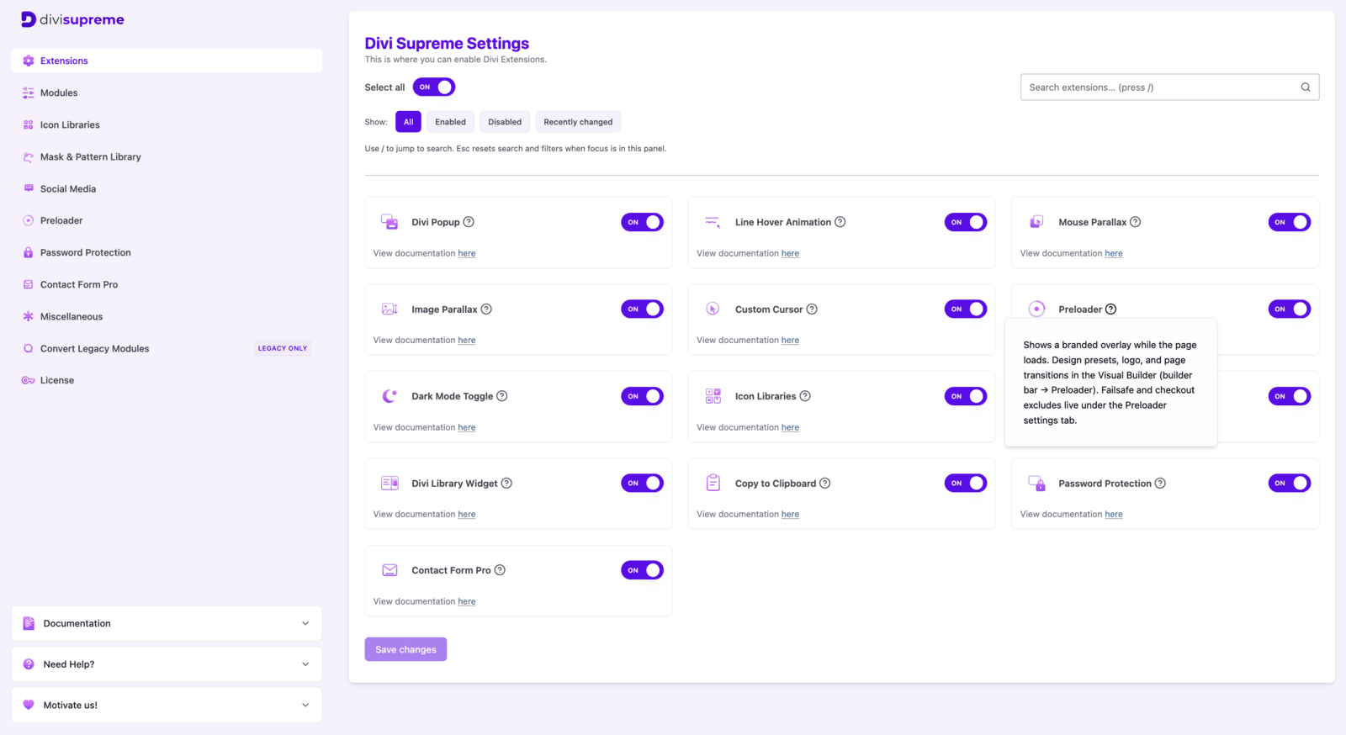Viewport: 1346px width, 735px height.
Task: Disable the Divi Popup extension toggle
Action: click(x=643, y=222)
